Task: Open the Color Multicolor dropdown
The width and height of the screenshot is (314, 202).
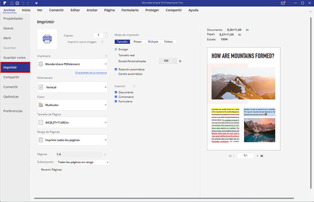Action: (x=72, y=105)
